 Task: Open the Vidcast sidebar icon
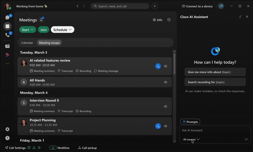tap(7, 55)
